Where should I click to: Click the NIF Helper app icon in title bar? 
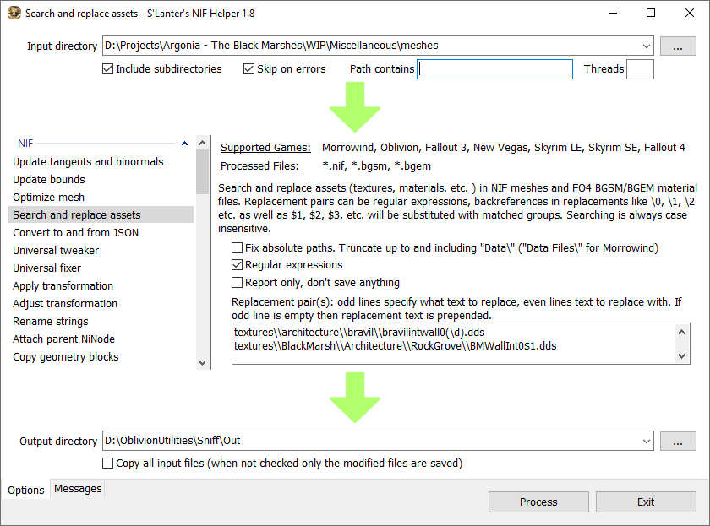click(14, 14)
